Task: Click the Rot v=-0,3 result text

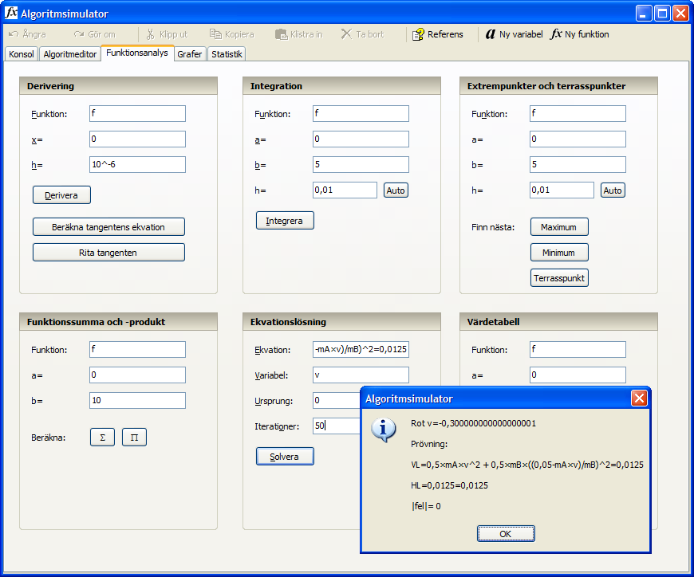Action: coord(473,423)
